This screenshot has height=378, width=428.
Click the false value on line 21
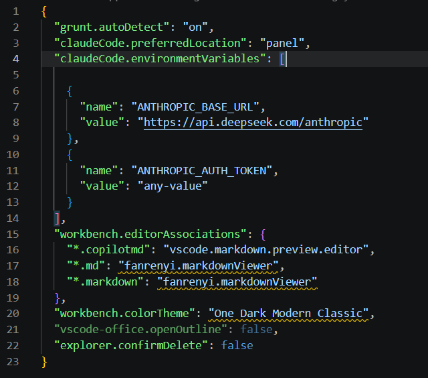(256, 329)
